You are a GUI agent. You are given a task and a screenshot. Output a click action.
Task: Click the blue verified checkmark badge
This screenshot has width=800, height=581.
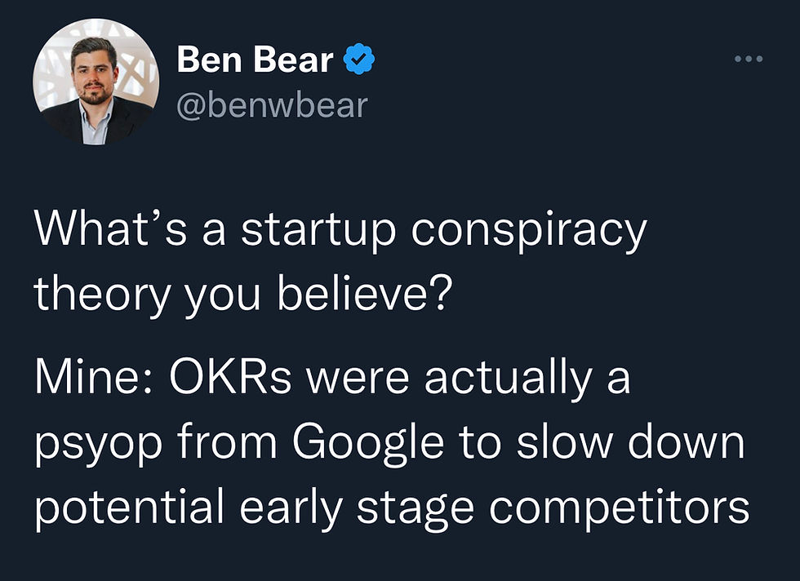360,60
